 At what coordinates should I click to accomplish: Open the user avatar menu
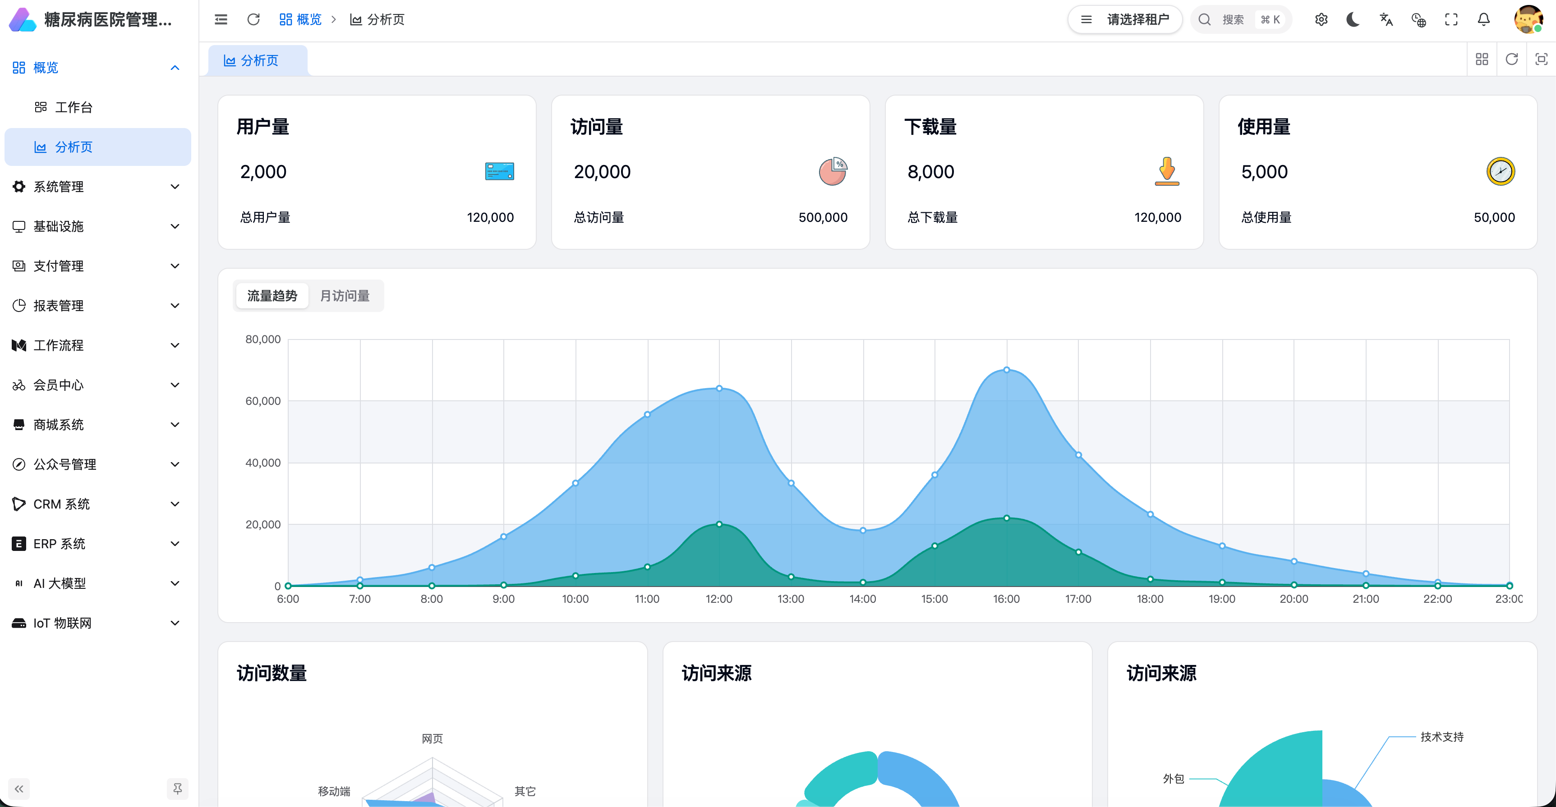coord(1528,19)
